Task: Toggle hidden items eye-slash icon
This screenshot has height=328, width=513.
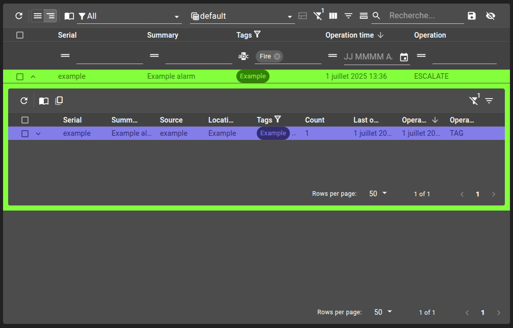Action: click(x=491, y=16)
